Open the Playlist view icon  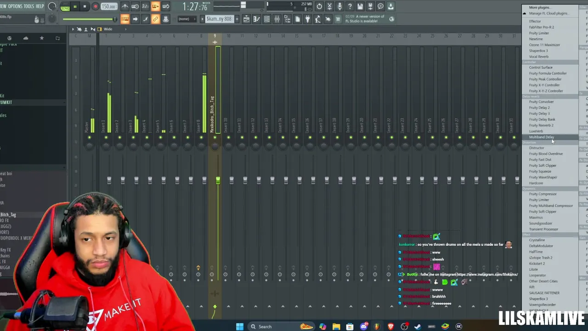click(x=246, y=19)
